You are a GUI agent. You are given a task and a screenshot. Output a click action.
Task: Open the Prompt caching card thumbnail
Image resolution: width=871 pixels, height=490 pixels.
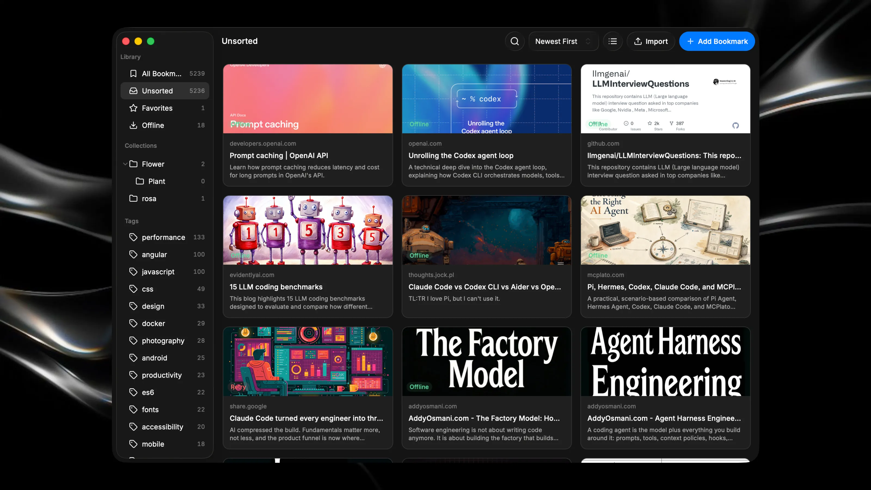pyautogui.click(x=308, y=99)
